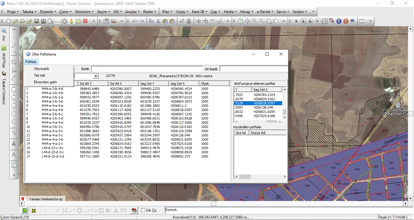Select the hexagon polygon tool in the left toolbar
Viewport: 414px width, 220px height.
coord(14,89)
